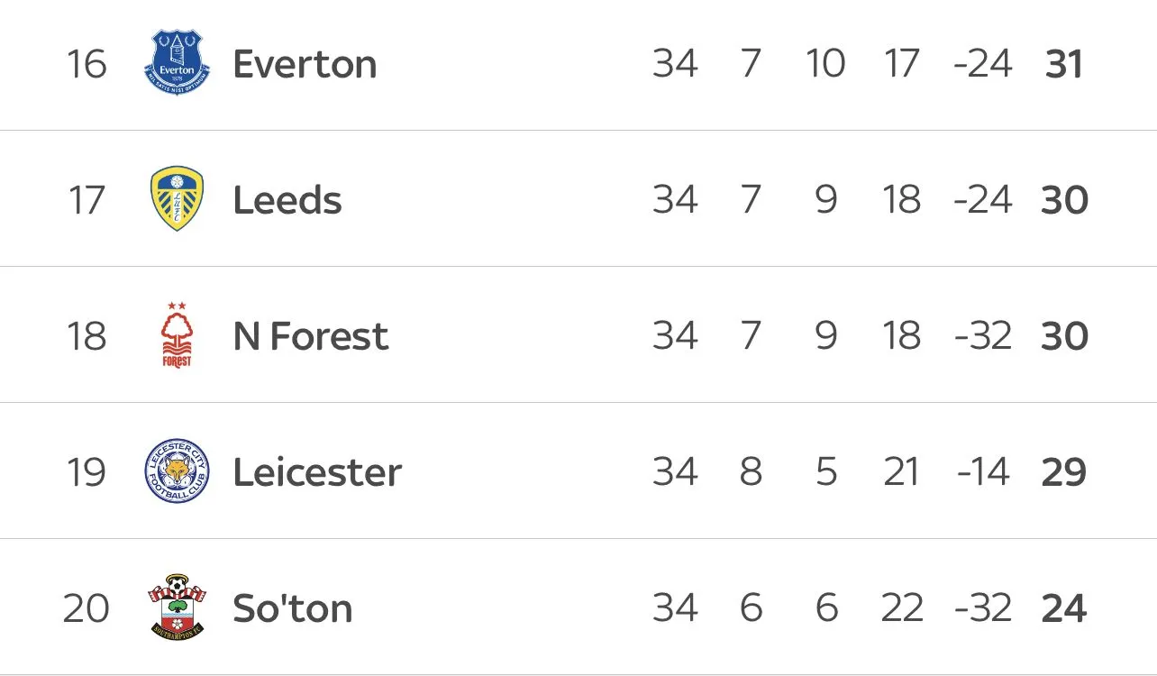Tap the Nottingham Forest tree logo

(x=177, y=335)
